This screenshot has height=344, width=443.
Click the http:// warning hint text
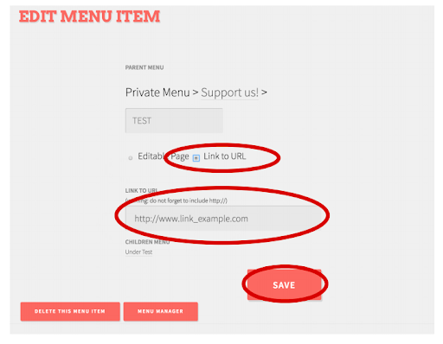[x=177, y=201]
